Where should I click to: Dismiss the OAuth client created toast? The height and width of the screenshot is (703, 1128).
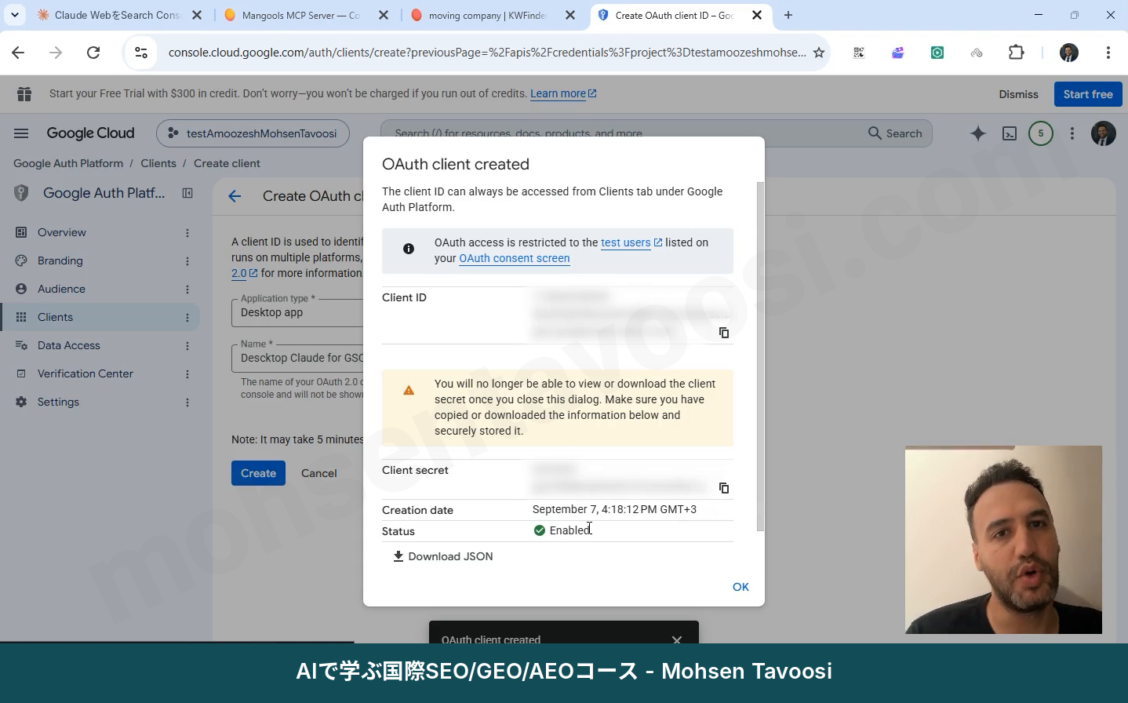(x=677, y=639)
